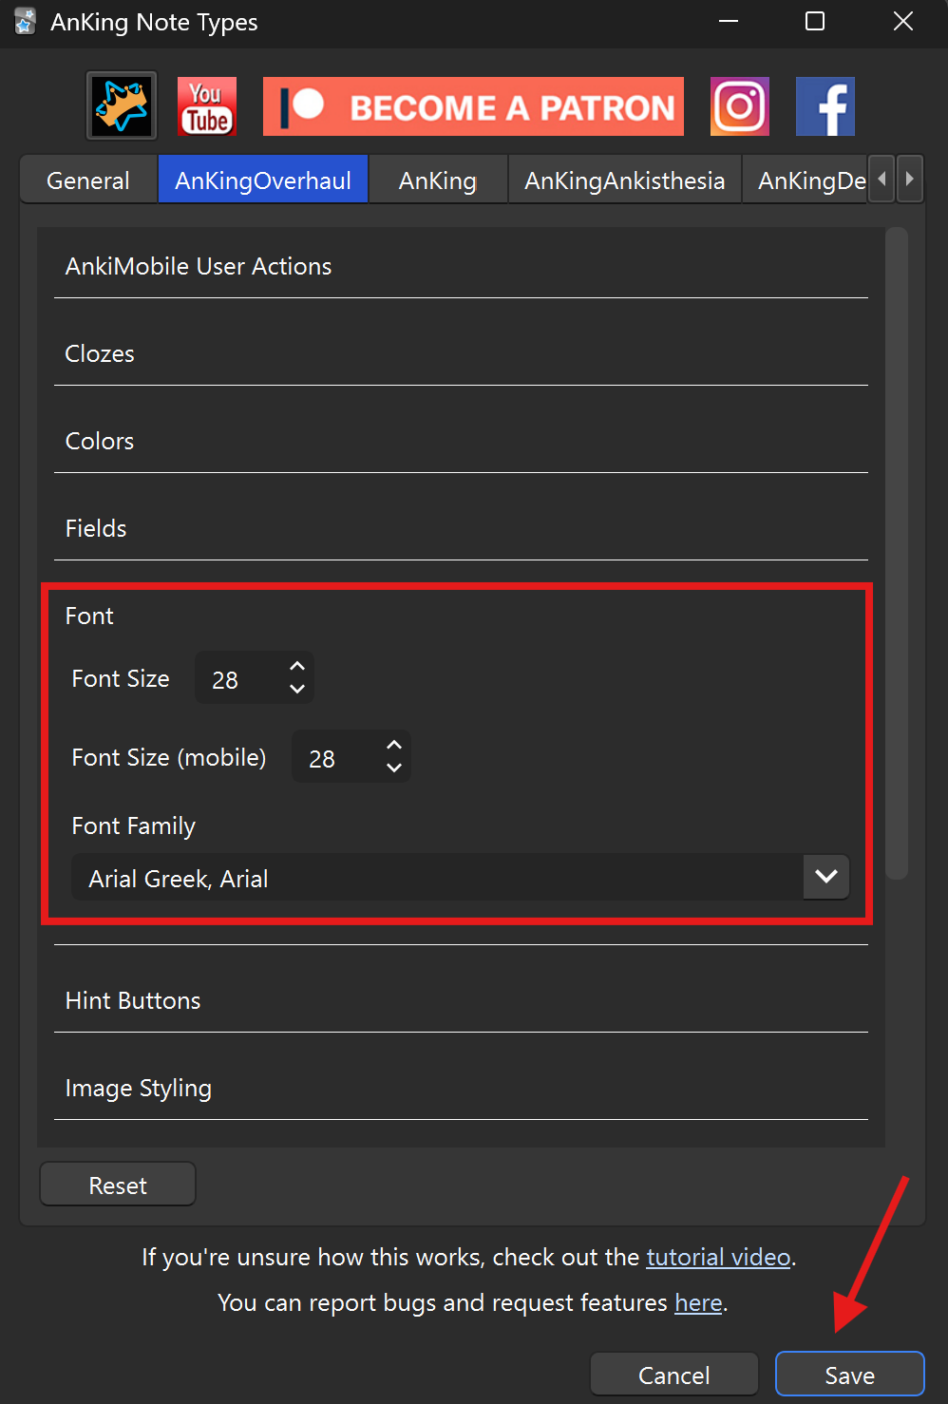The width and height of the screenshot is (948, 1404).
Task: Switch to the General tab
Action: point(88,180)
